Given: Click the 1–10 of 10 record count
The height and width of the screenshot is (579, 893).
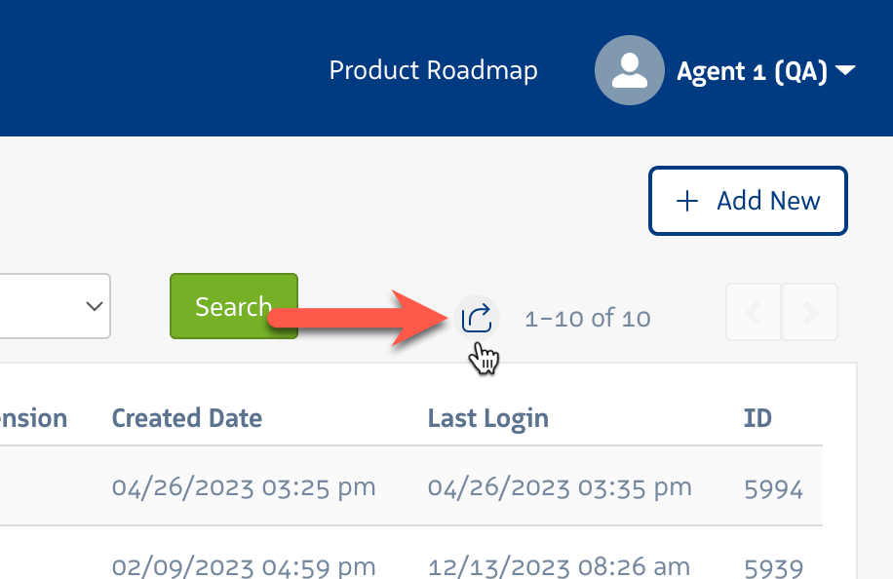Looking at the screenshot, I should [587, 319].
